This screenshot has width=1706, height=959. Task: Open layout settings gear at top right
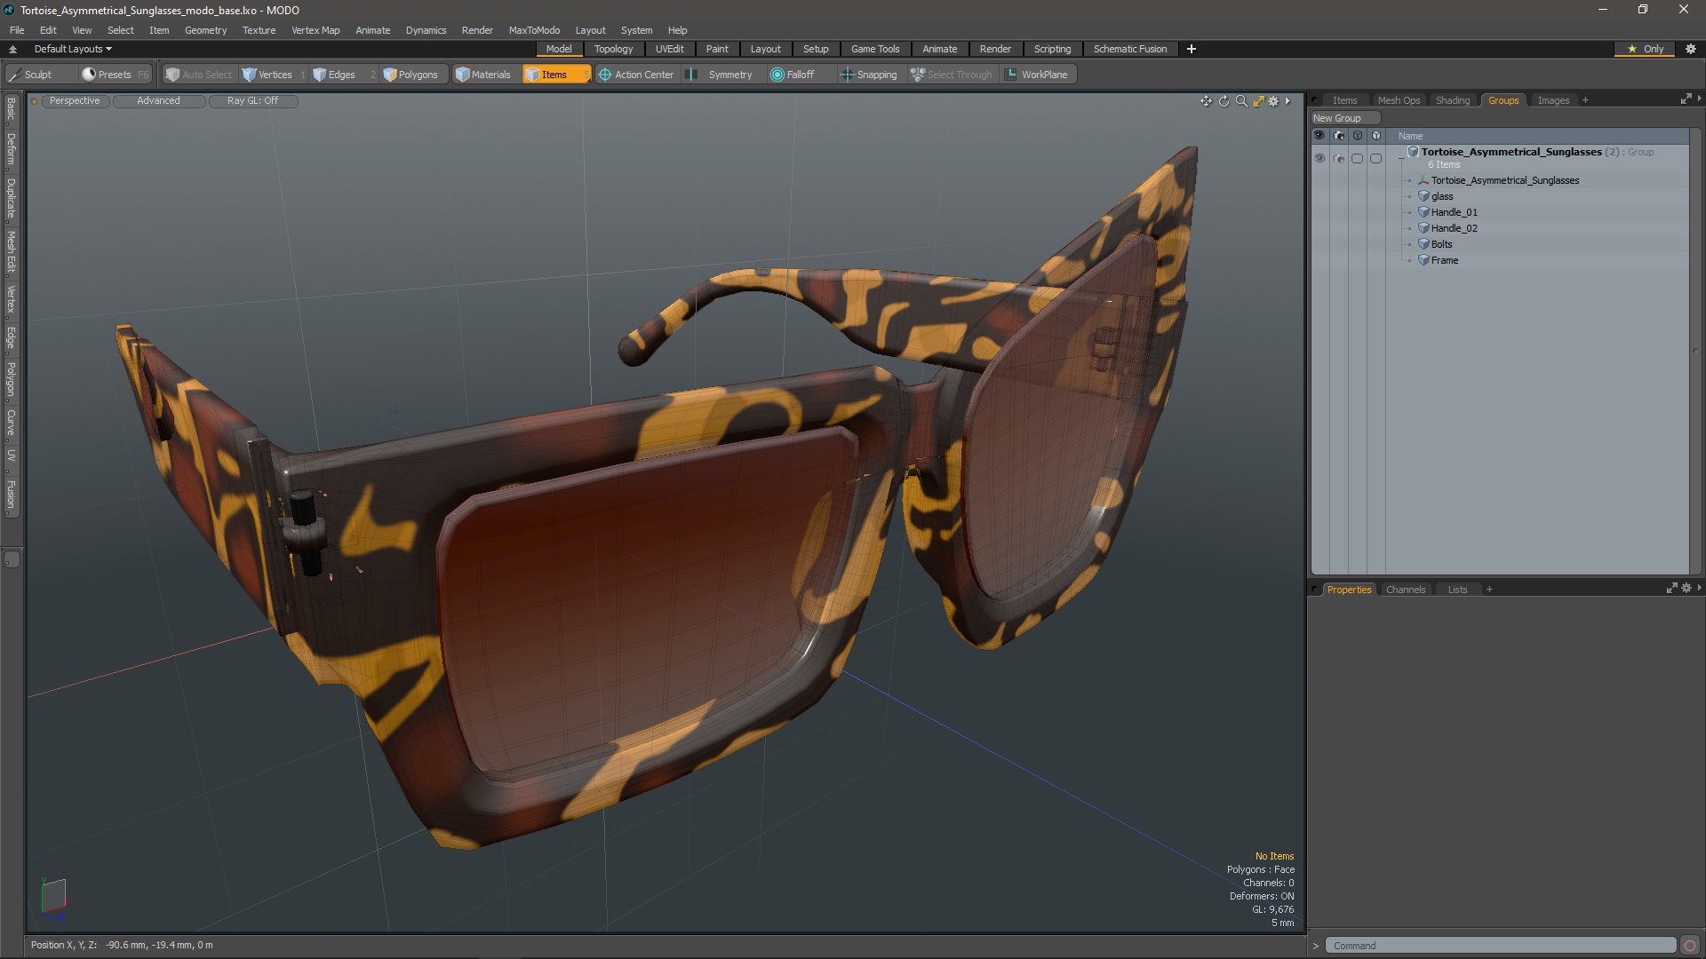[x=1691, y=49]
